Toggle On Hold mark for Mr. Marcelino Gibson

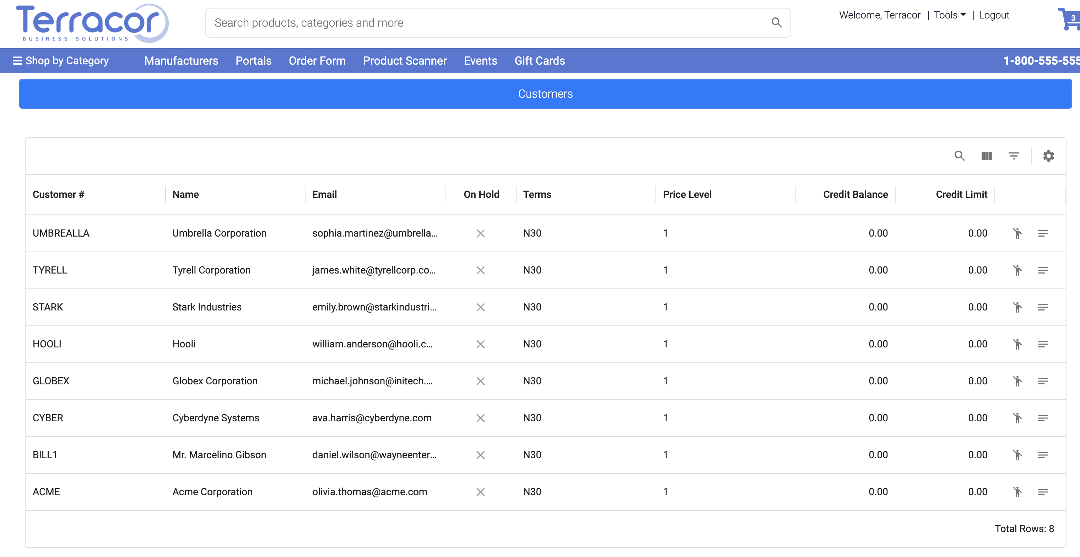(x=480, y=454)
